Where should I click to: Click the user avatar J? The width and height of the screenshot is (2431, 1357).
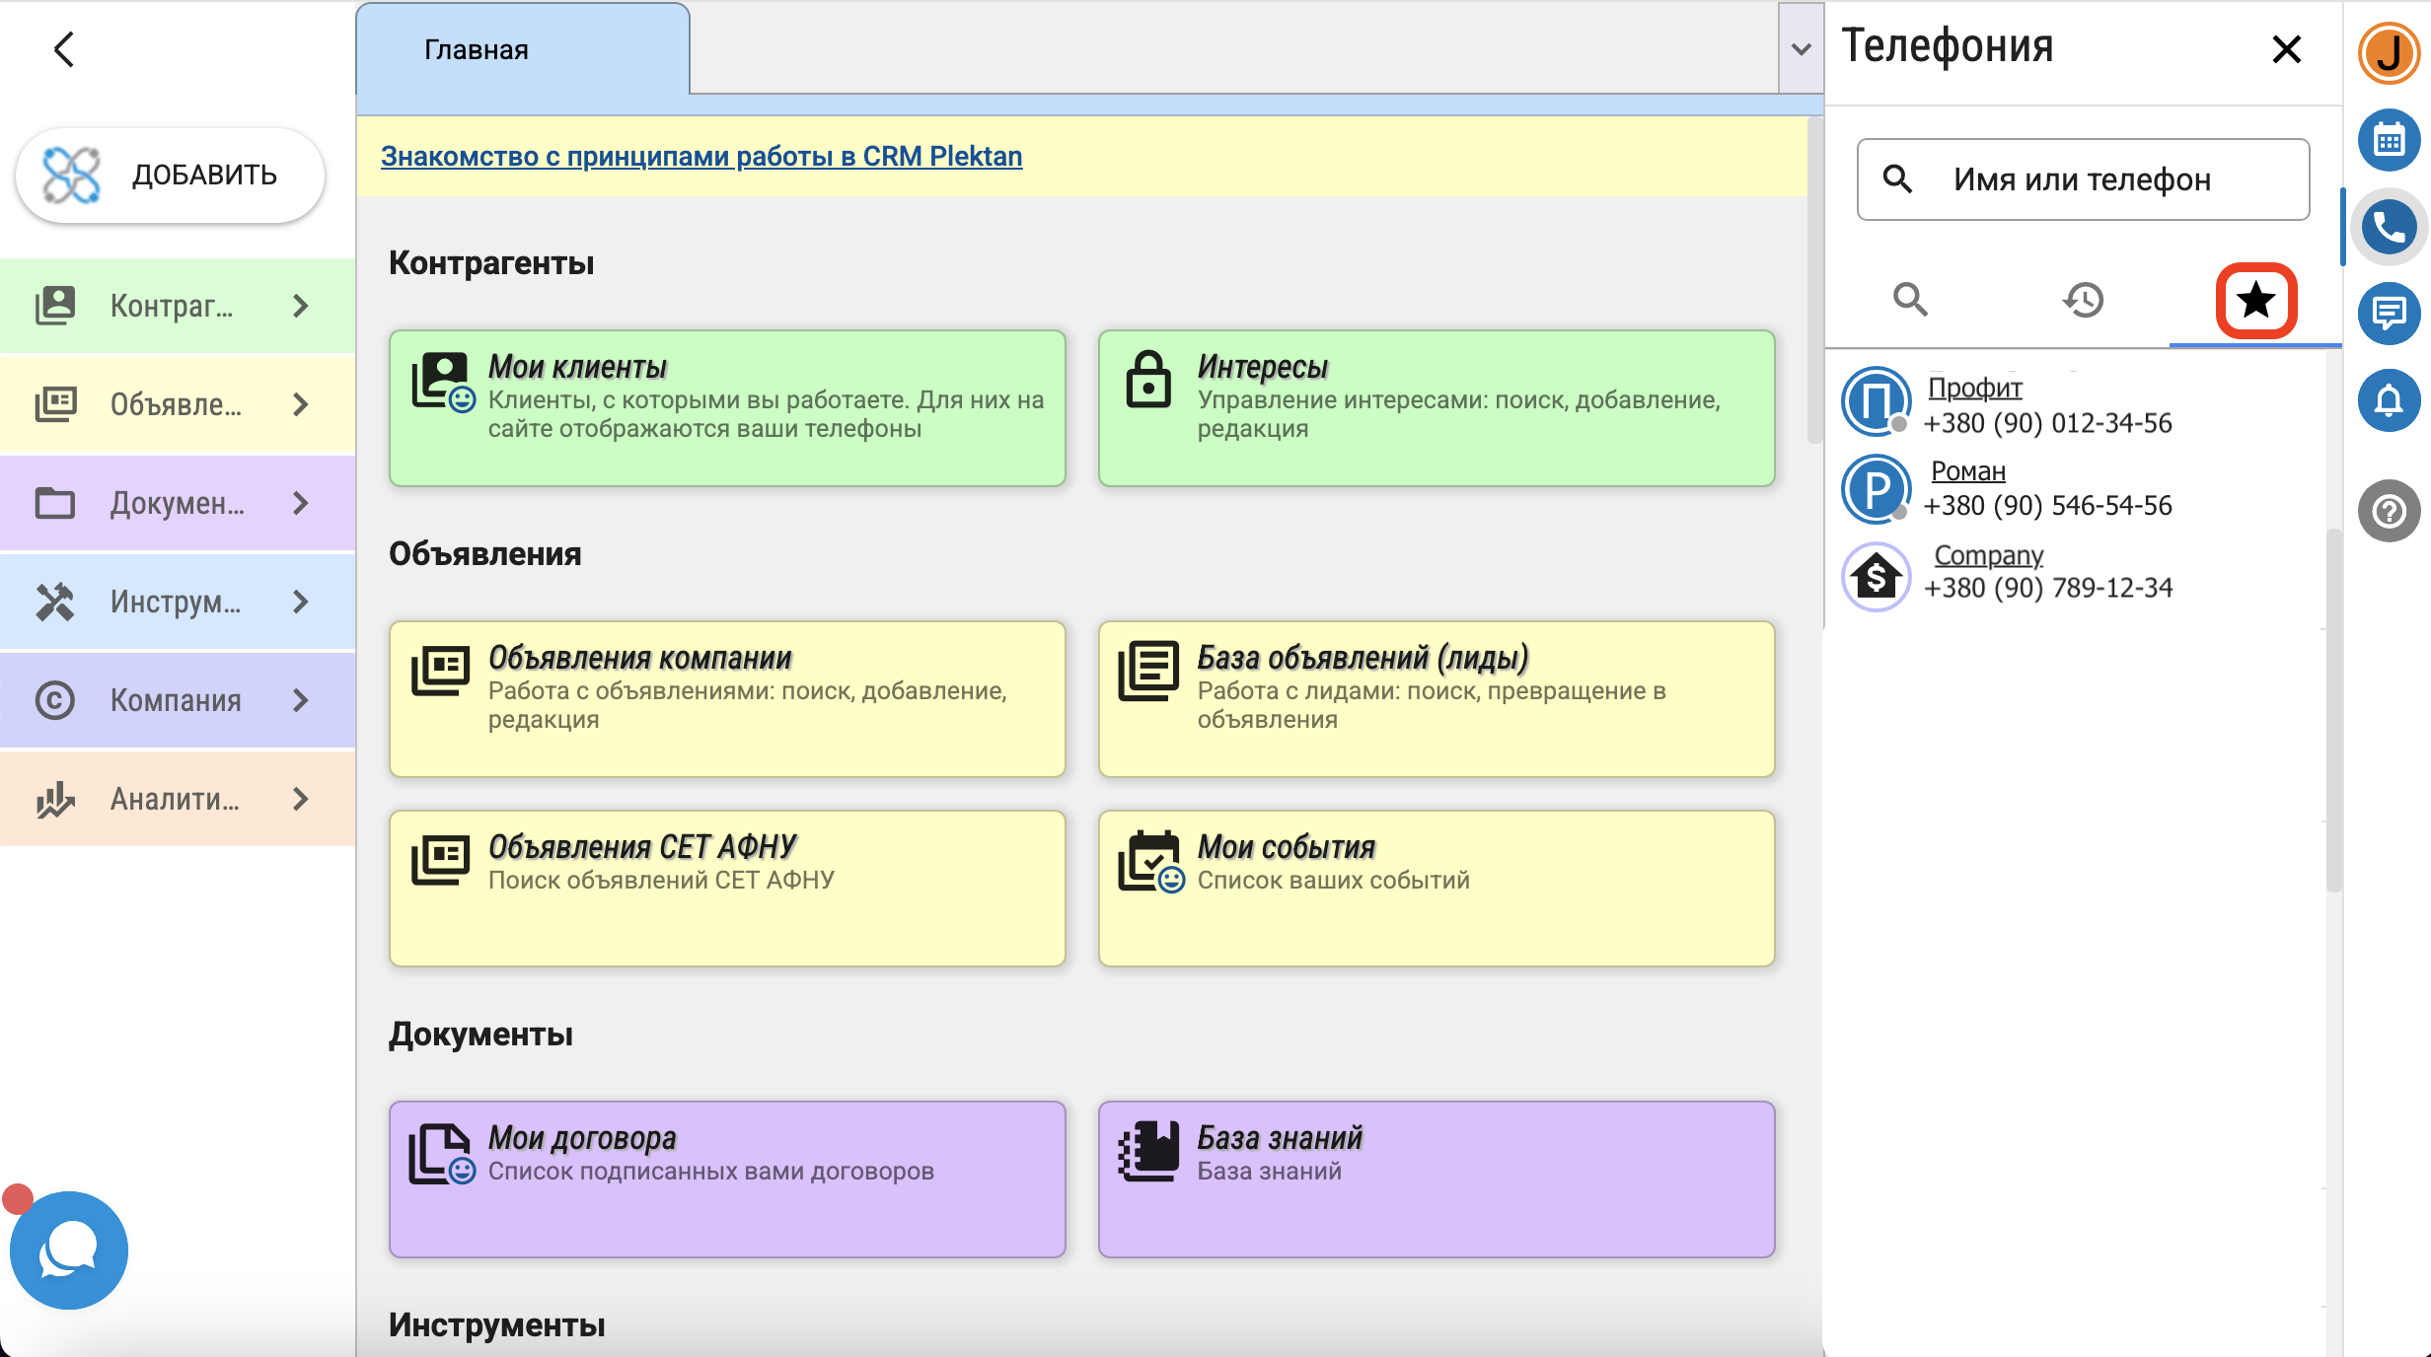pos(2389,52)
